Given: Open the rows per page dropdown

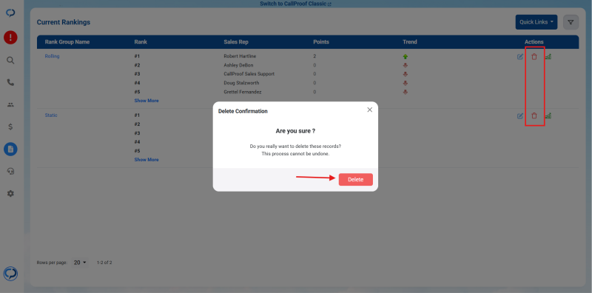Looking at the screenshot, I should (x=80, y=263).
